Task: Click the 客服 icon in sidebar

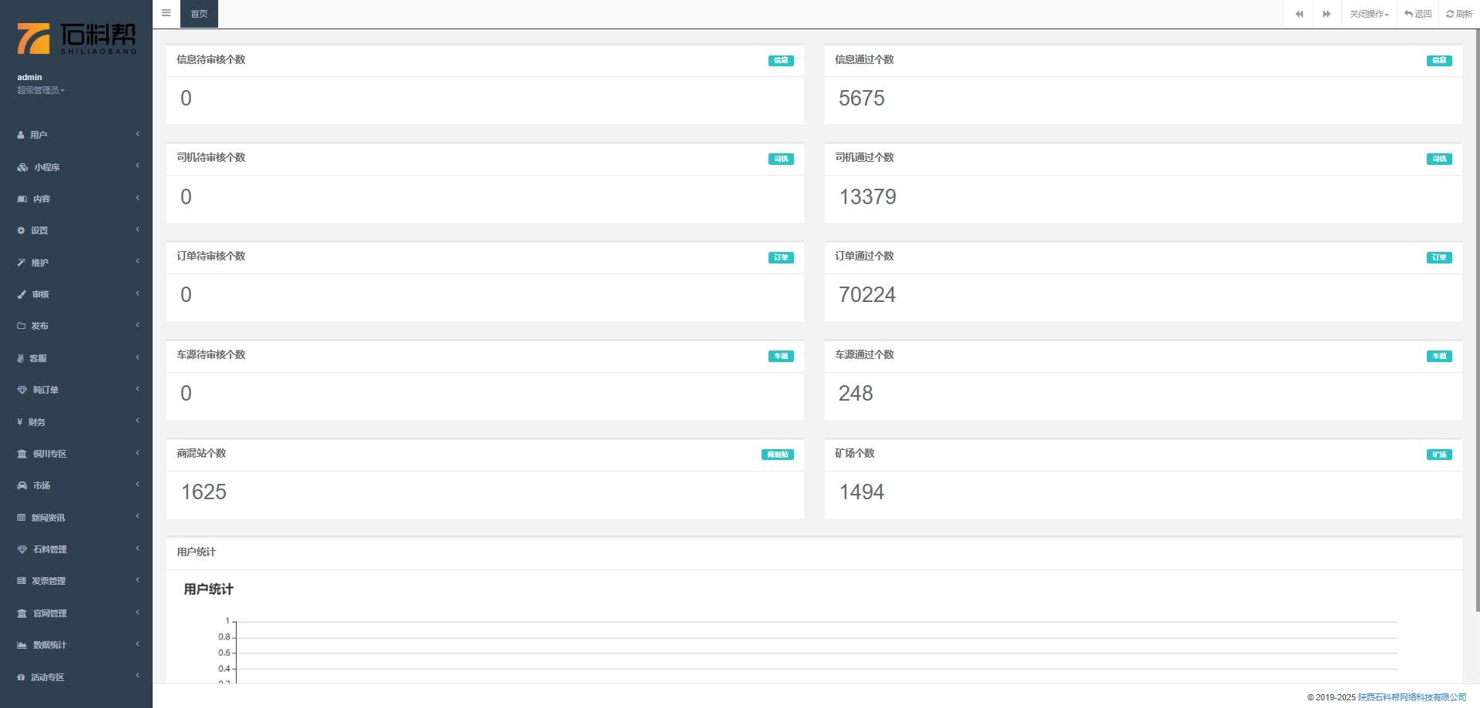Action: point(21,358)
